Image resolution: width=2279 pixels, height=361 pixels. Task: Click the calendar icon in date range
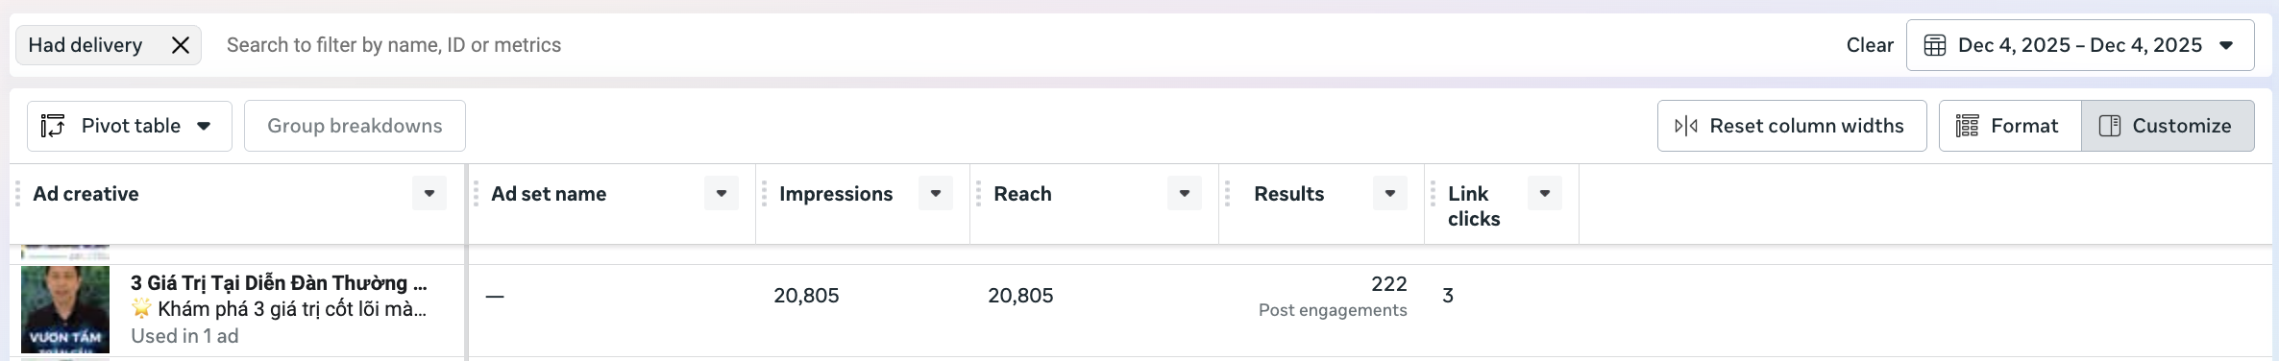pos(1935,45)
